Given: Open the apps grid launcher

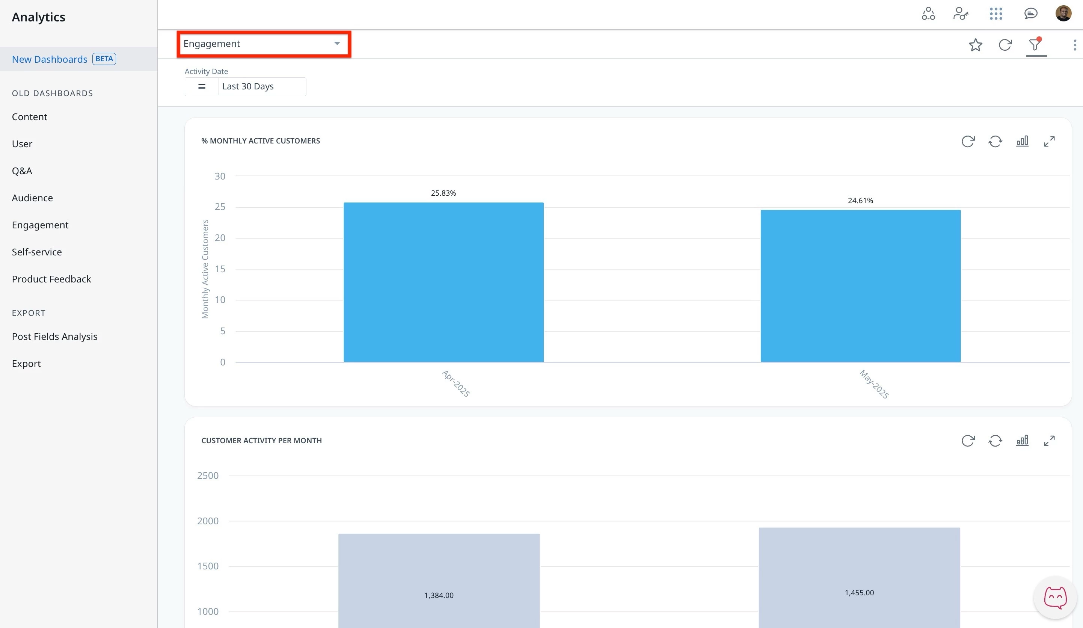Looking at the screenshot, I should click(x=996, y=14).
